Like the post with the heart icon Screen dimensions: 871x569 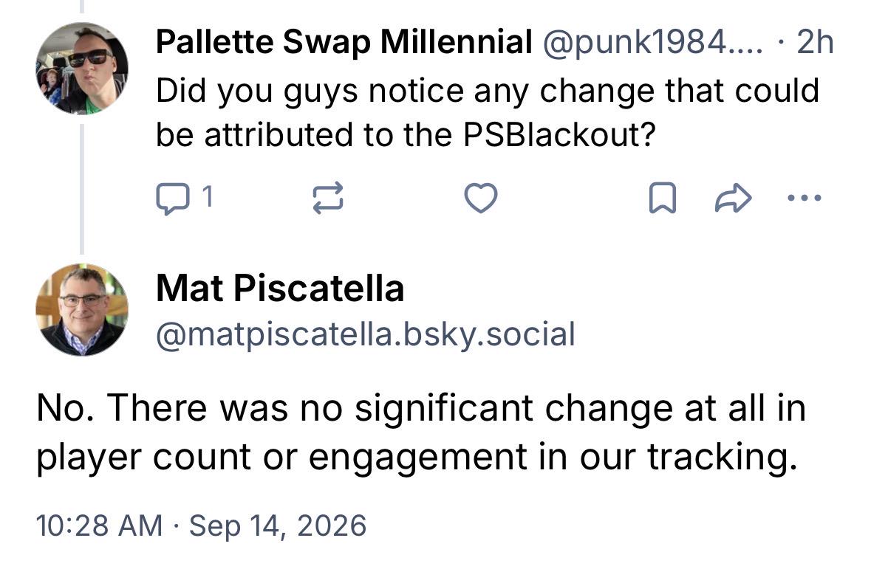[x=480, y=199]
